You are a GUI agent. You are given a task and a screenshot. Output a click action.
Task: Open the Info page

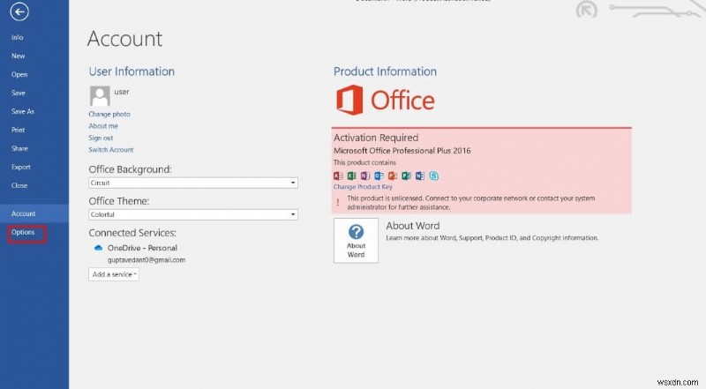[17, 37]
